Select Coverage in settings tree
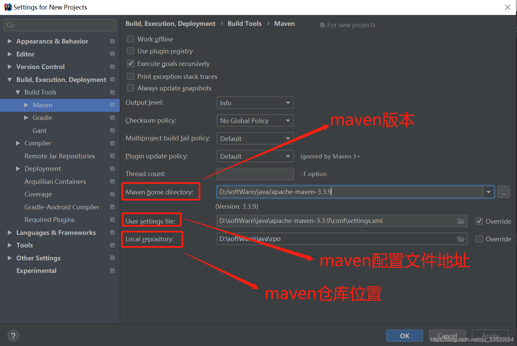The width and height of the screenshot is (517, 346). pos(38,194)
